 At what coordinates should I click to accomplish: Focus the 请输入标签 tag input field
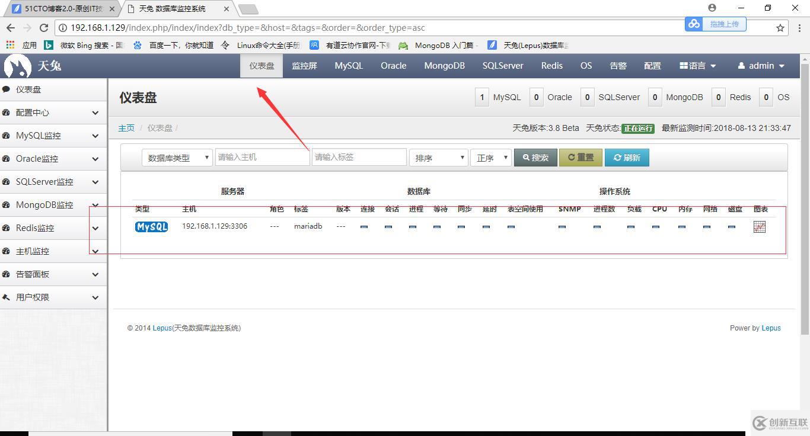point(359,157)
